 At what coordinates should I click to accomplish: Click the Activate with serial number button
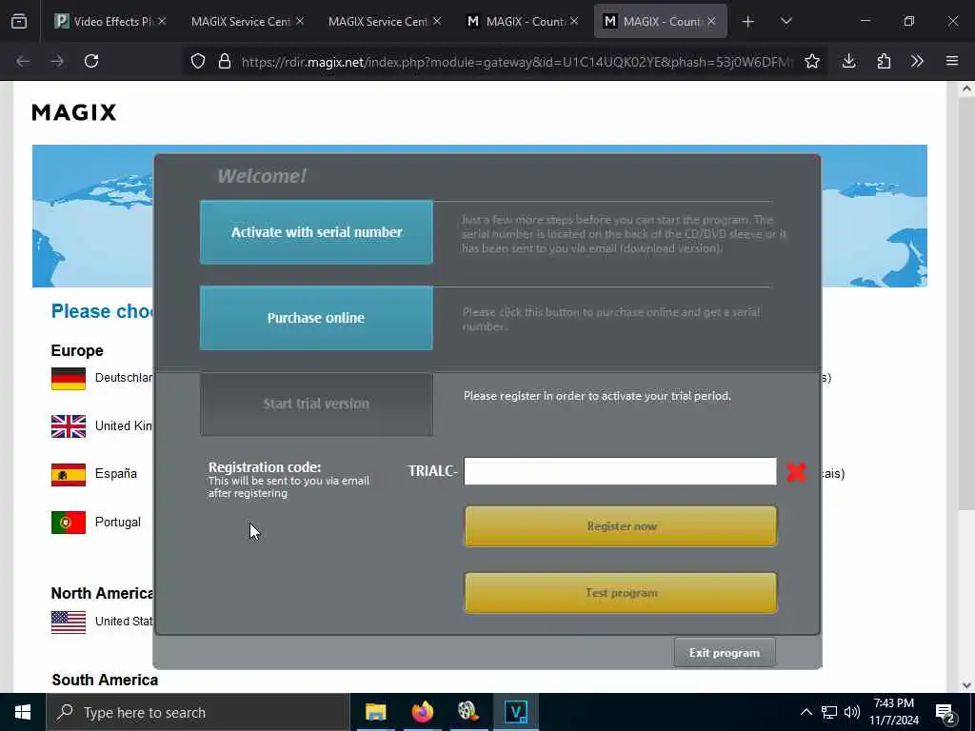316,232
